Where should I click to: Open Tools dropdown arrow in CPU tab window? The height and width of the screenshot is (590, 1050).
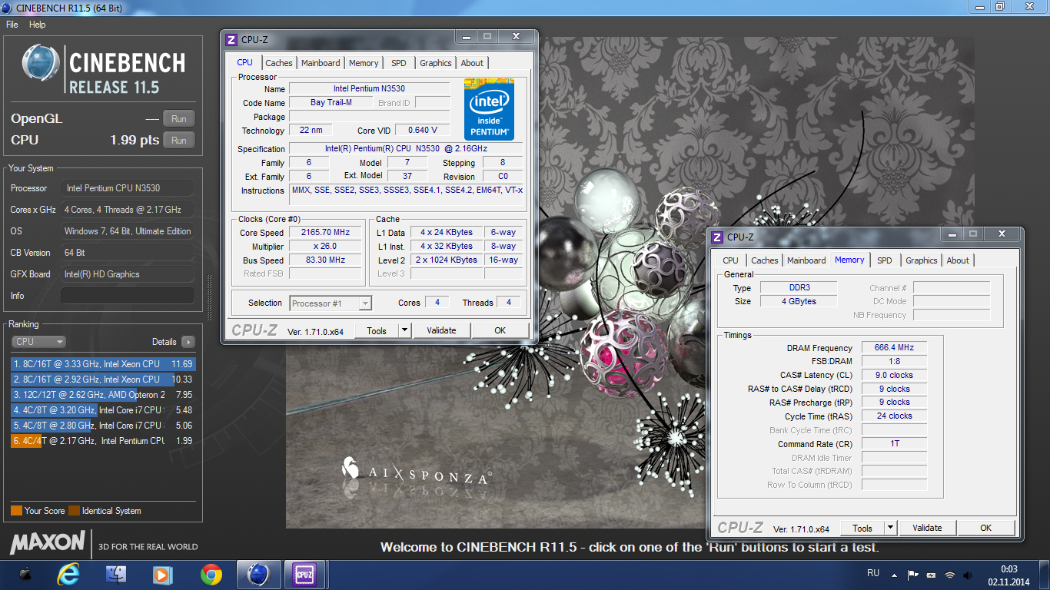click(405, 330)
